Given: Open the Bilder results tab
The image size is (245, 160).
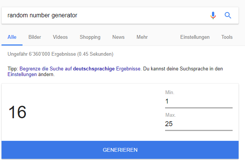Looking at the screenshot, I should click(x=35, y=37).
